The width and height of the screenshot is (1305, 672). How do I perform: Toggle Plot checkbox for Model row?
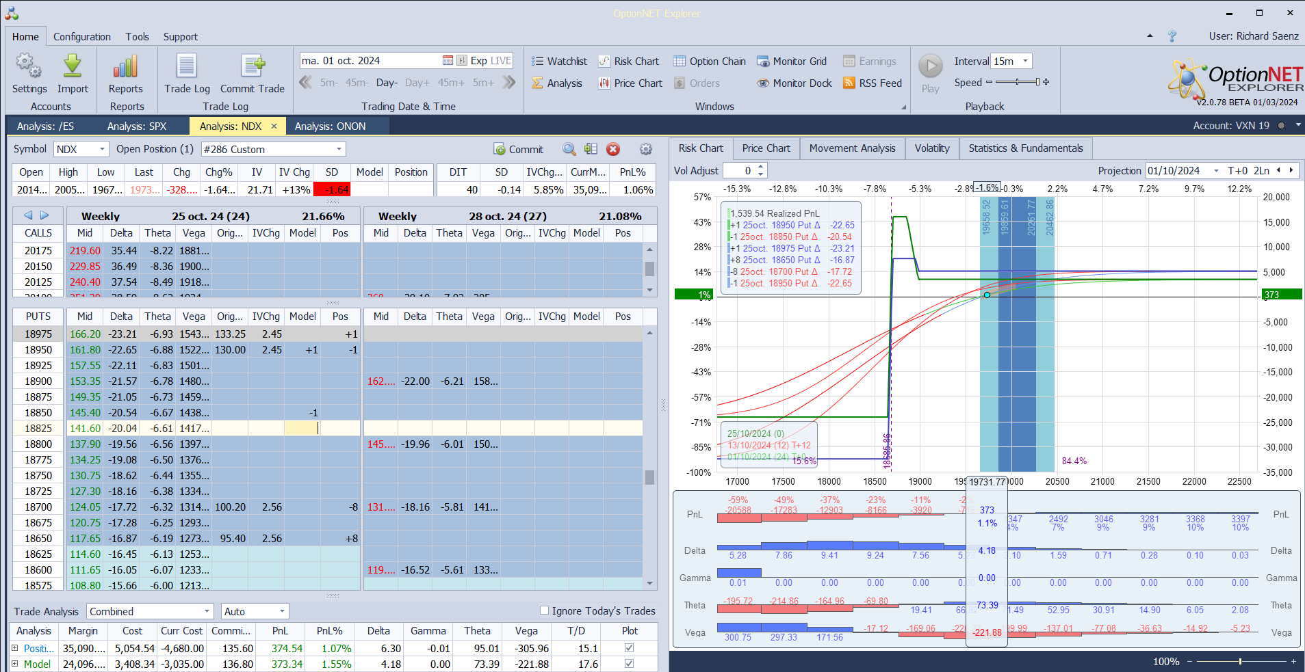[629, 664]
